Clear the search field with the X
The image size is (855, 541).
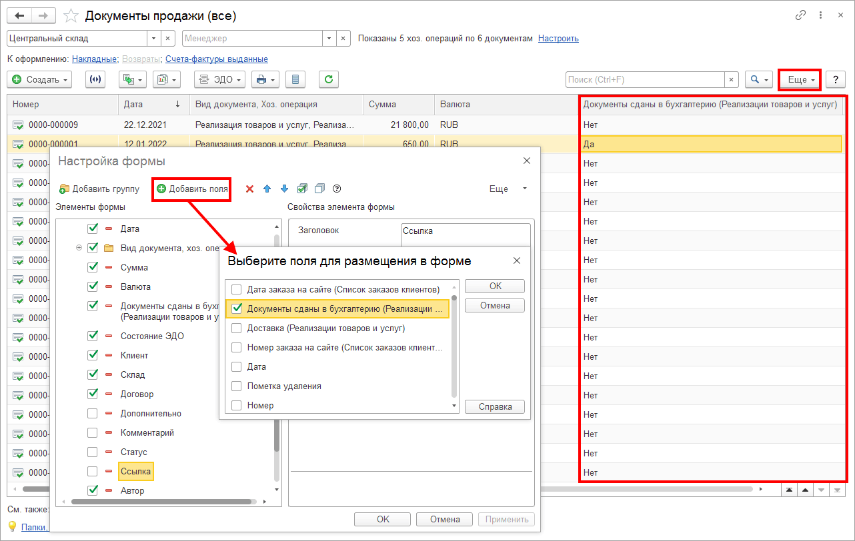point(732,79)
